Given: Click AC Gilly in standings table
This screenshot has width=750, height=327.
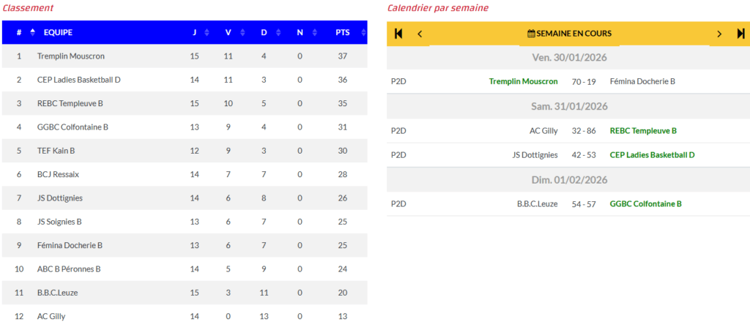Looking at the screenshot, I should pyautogui.click(x=51, y=316).
